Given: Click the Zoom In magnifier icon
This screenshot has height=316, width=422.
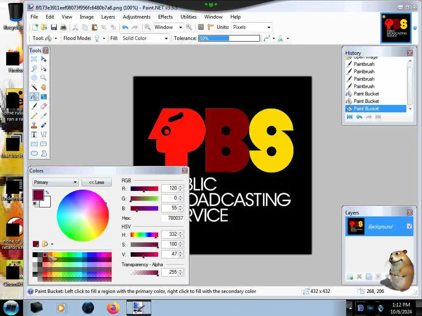Looking at the screenshot, I should pos(189,27).
